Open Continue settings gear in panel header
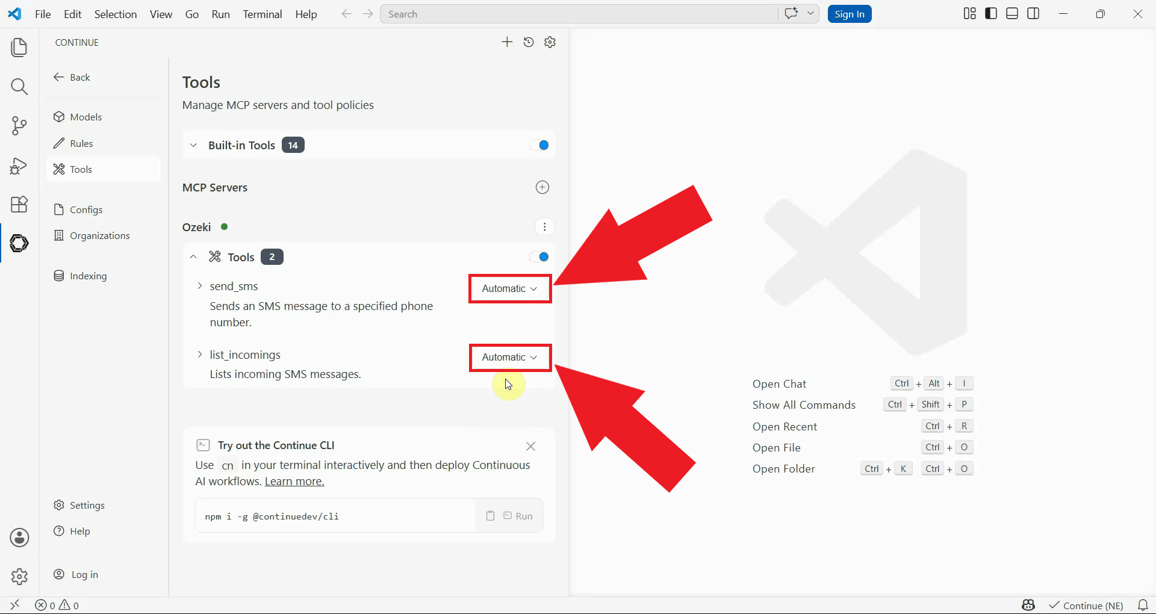Viewport: 1156px width, 614px height. 550,42
